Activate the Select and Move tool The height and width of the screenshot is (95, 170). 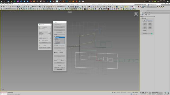(x=27, y=7)
